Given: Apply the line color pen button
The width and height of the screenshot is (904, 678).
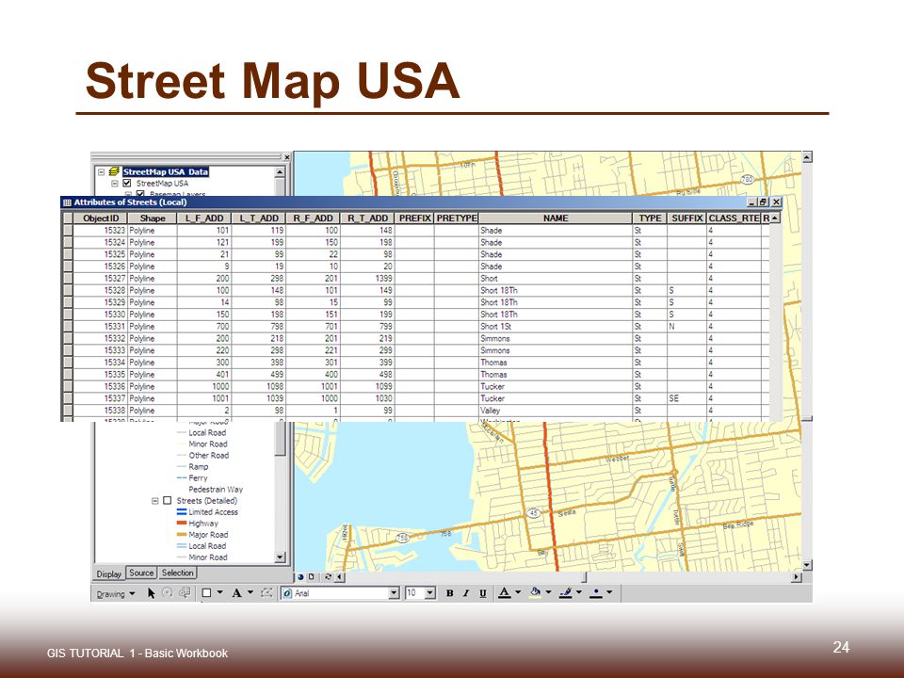Looking at the screenshot, I should (x=566, y=592).
